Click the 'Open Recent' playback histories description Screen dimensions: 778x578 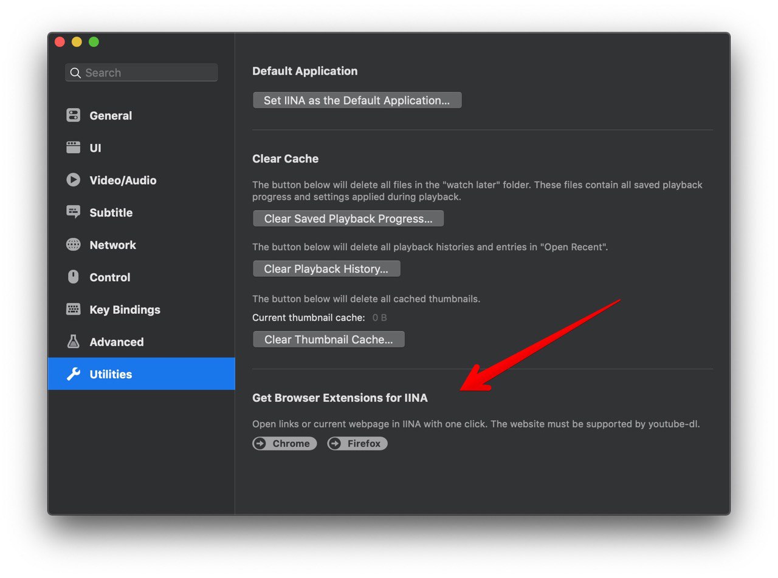[x=430, y=247]
